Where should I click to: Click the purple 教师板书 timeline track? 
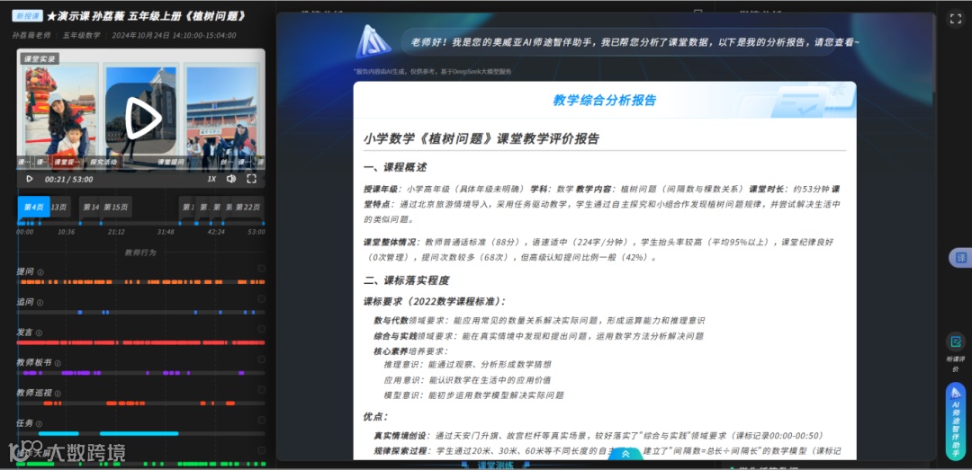[140, 373]
